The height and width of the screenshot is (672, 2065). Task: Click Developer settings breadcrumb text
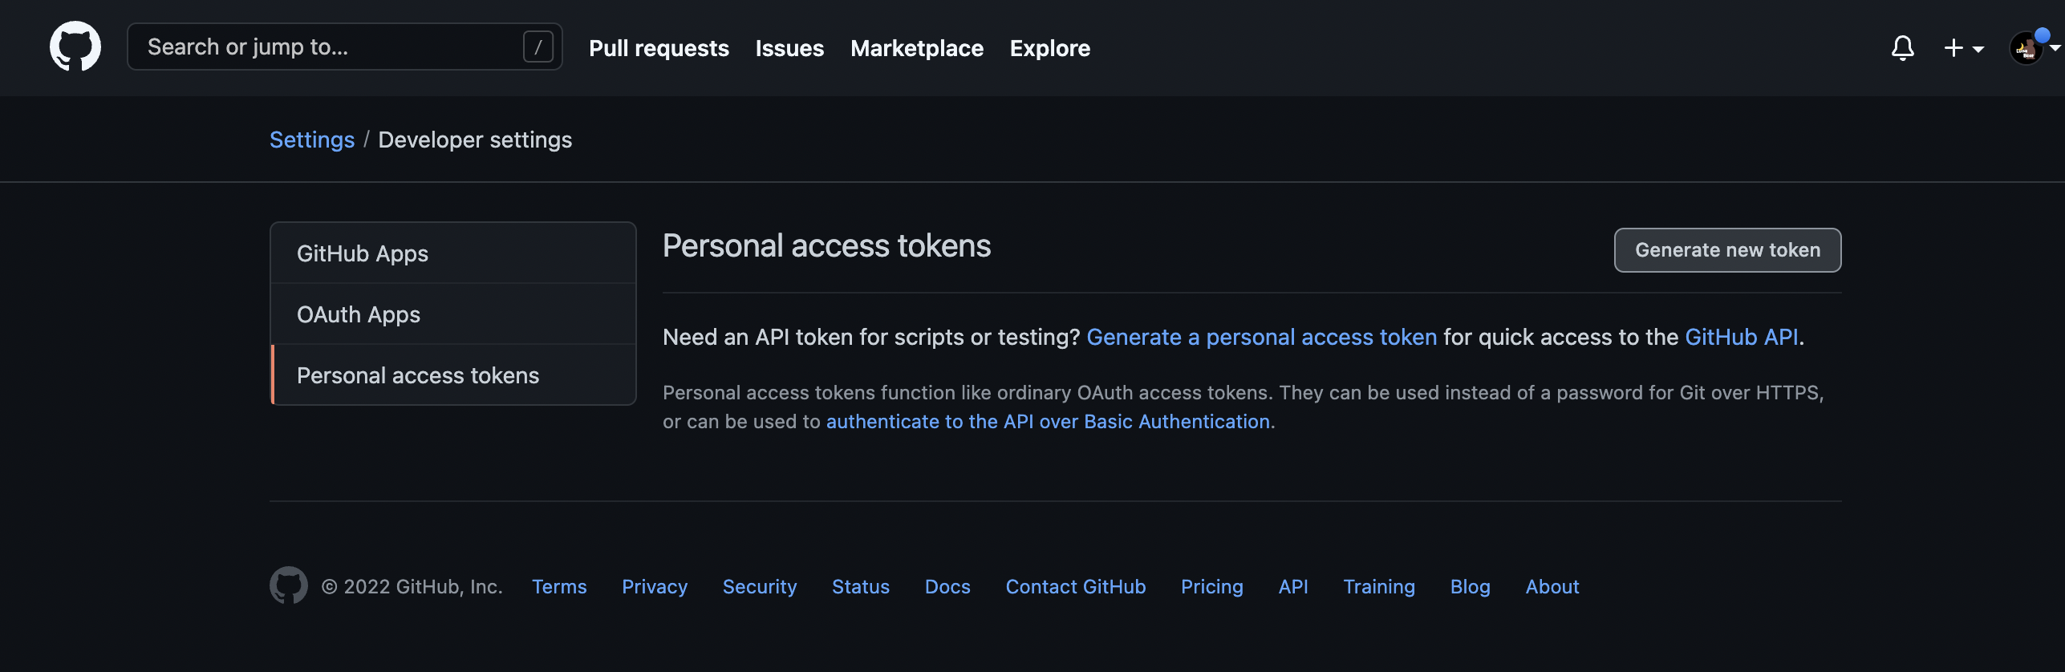point(475,140)
